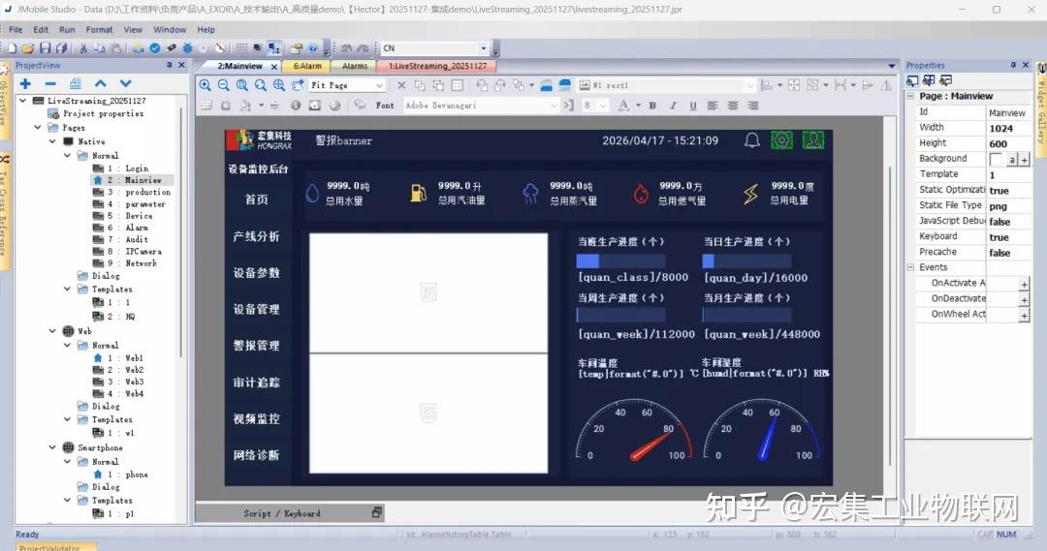The height and width of the screenshot is (551, 1047).
Task: Open the #1 rect1 object selector dropdown
Action: click(x=749, y=85)
